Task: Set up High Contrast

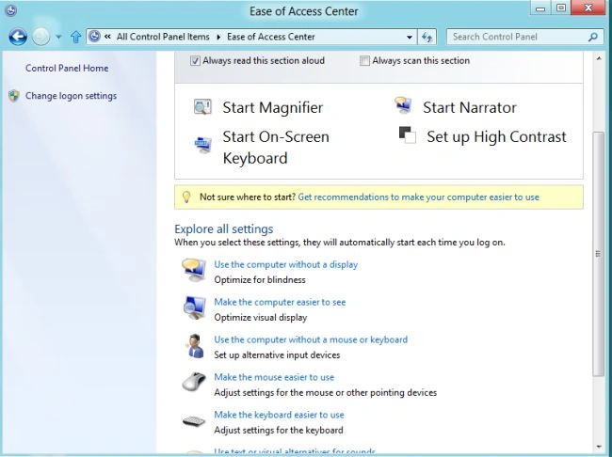Action: [496, 137]
